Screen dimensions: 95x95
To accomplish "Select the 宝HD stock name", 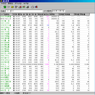I will coord(7,58).
